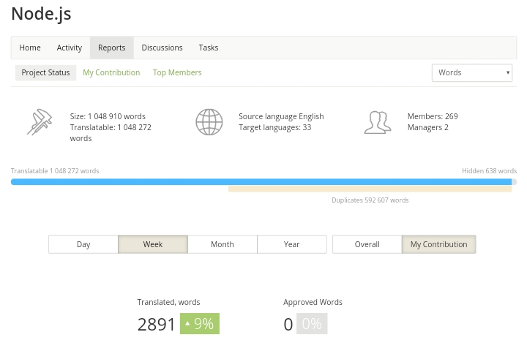Click the blue translatable progress bar
The image size is (527, 351).
(x=261, y=182)
